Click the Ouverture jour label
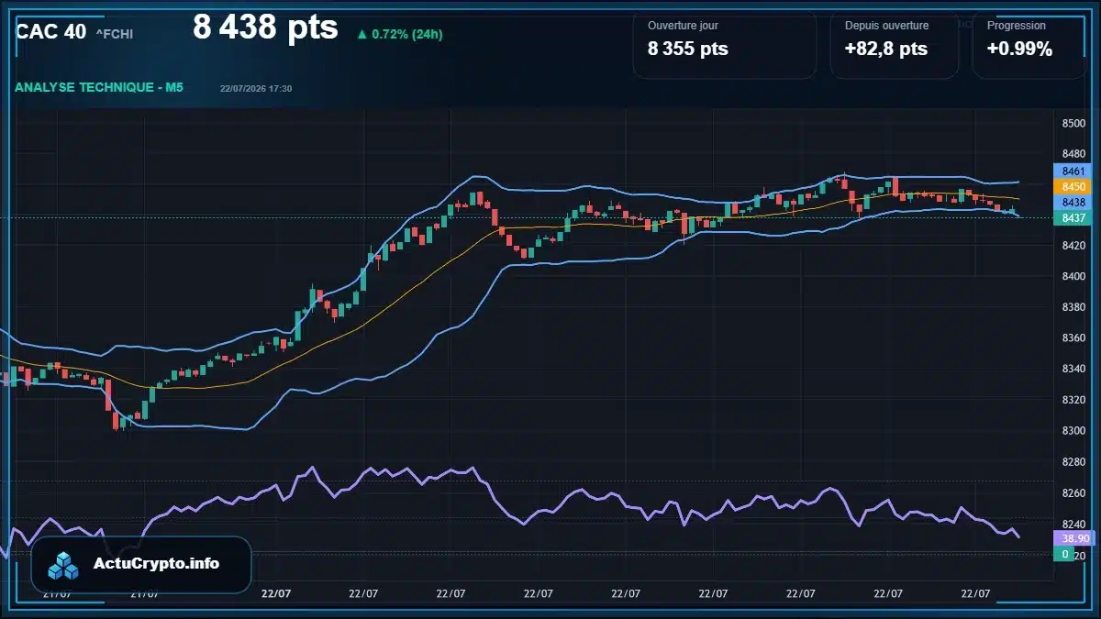This screenshot has height=619, width=1101. [x=683, y=26]
